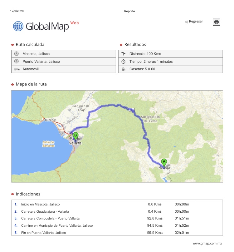Click the GlobalMap globe logo

pyautogui.click(x=18, y=26)
